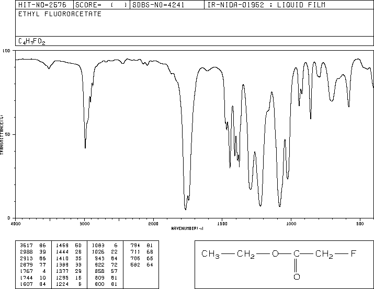Select the 922 peak table entry
Screen dimensions: 374x289
[x=106, y=264]
